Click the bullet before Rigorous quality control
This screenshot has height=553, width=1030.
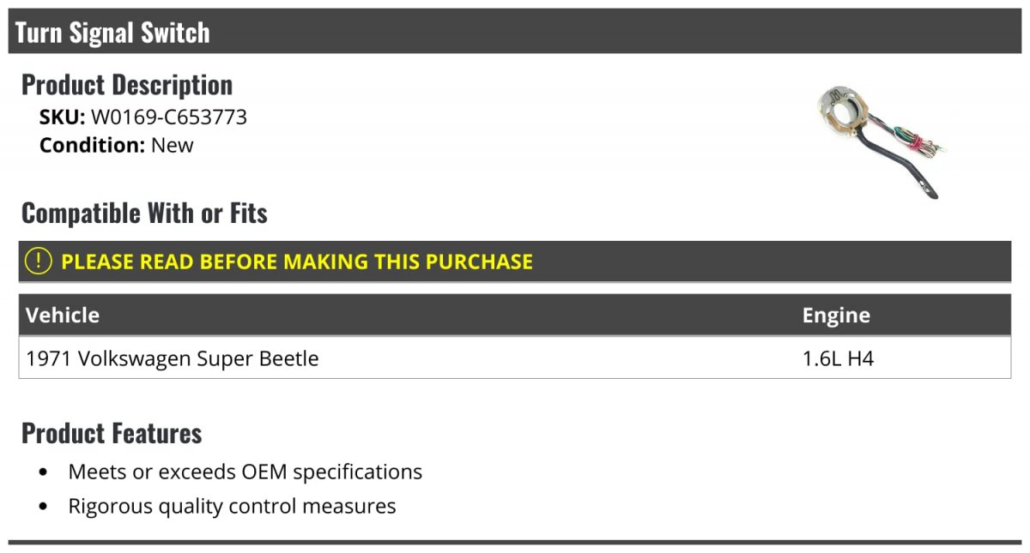point(44,507)
